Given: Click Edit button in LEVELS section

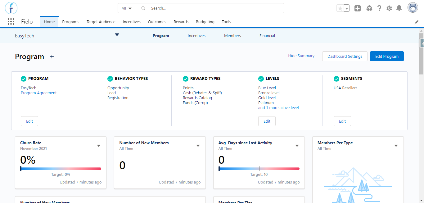Looking at the screenshot, I should [x=267, y=121].
